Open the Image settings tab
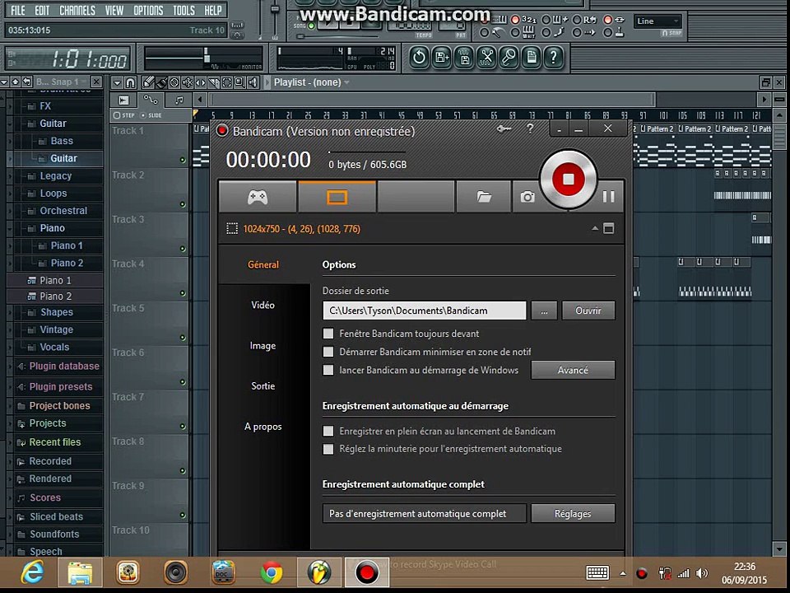 tap(263, 345)
